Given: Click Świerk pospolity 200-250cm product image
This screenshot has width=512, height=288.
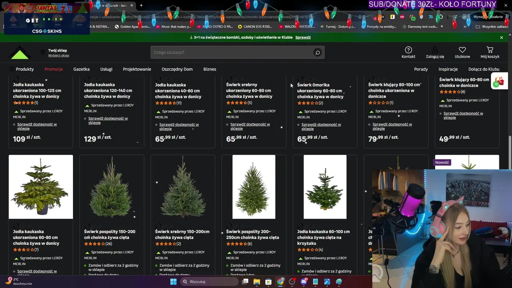Looking at the screenshot, I should point(254,187).
